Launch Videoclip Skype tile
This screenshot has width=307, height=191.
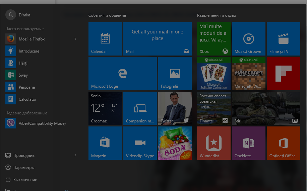tap(140, 143)
